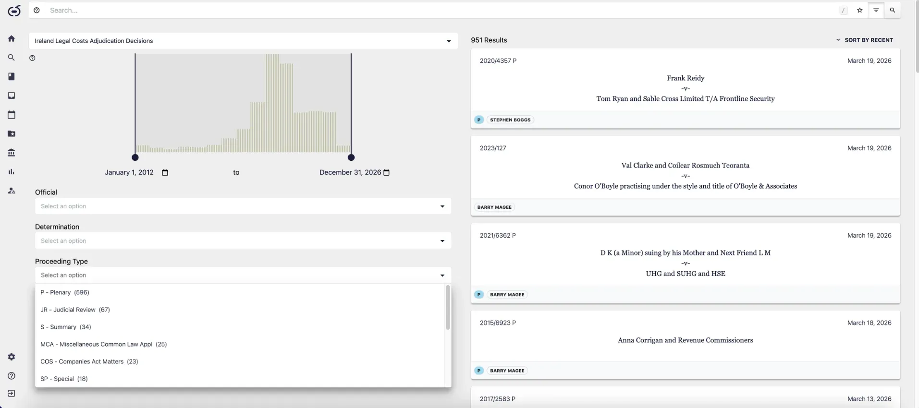Open the starred folder icon in sidebar

(x=12, y=133)
